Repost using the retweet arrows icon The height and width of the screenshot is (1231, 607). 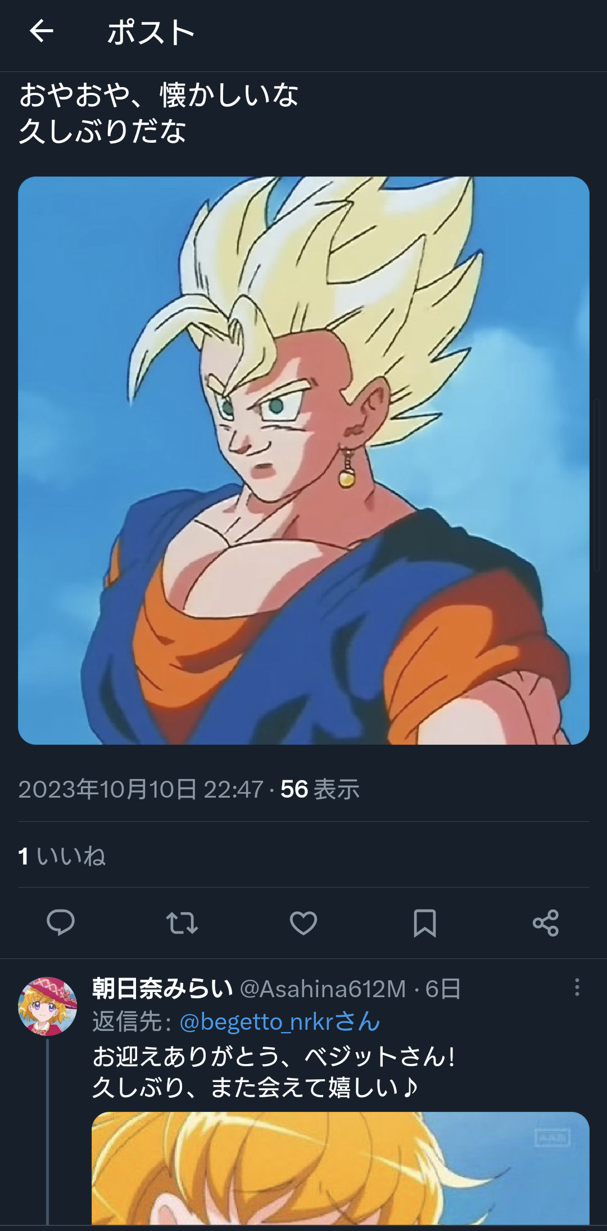[x=182, y=922]
